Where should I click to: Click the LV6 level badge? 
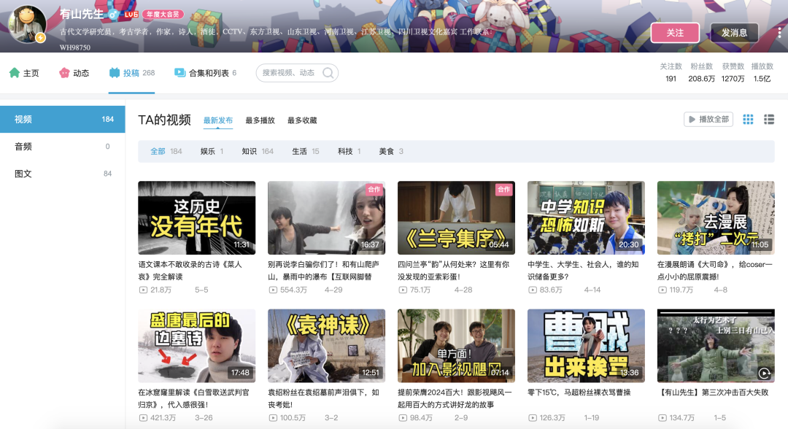tap(131, 15)
